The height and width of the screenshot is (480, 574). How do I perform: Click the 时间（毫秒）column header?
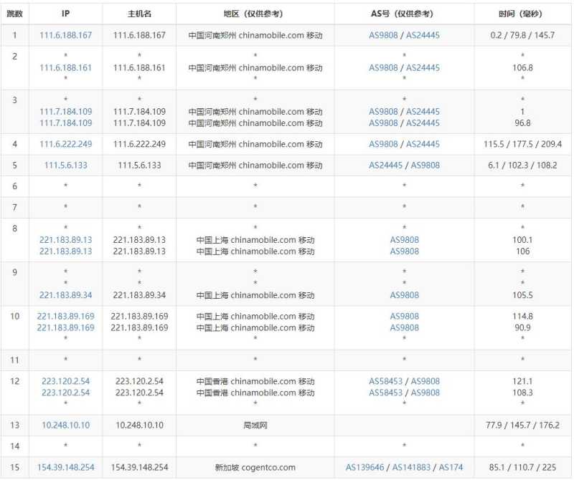[522, 14]
